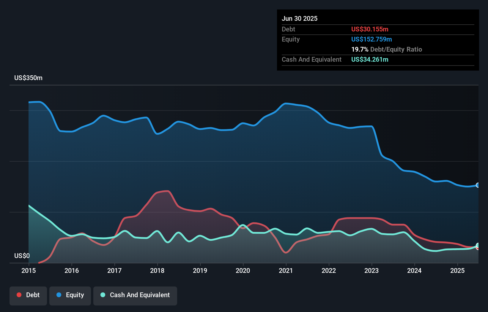Click the Jun 30 2025 tooltip date
This screenshot has height=312, width=488.
tap(300, 18)
